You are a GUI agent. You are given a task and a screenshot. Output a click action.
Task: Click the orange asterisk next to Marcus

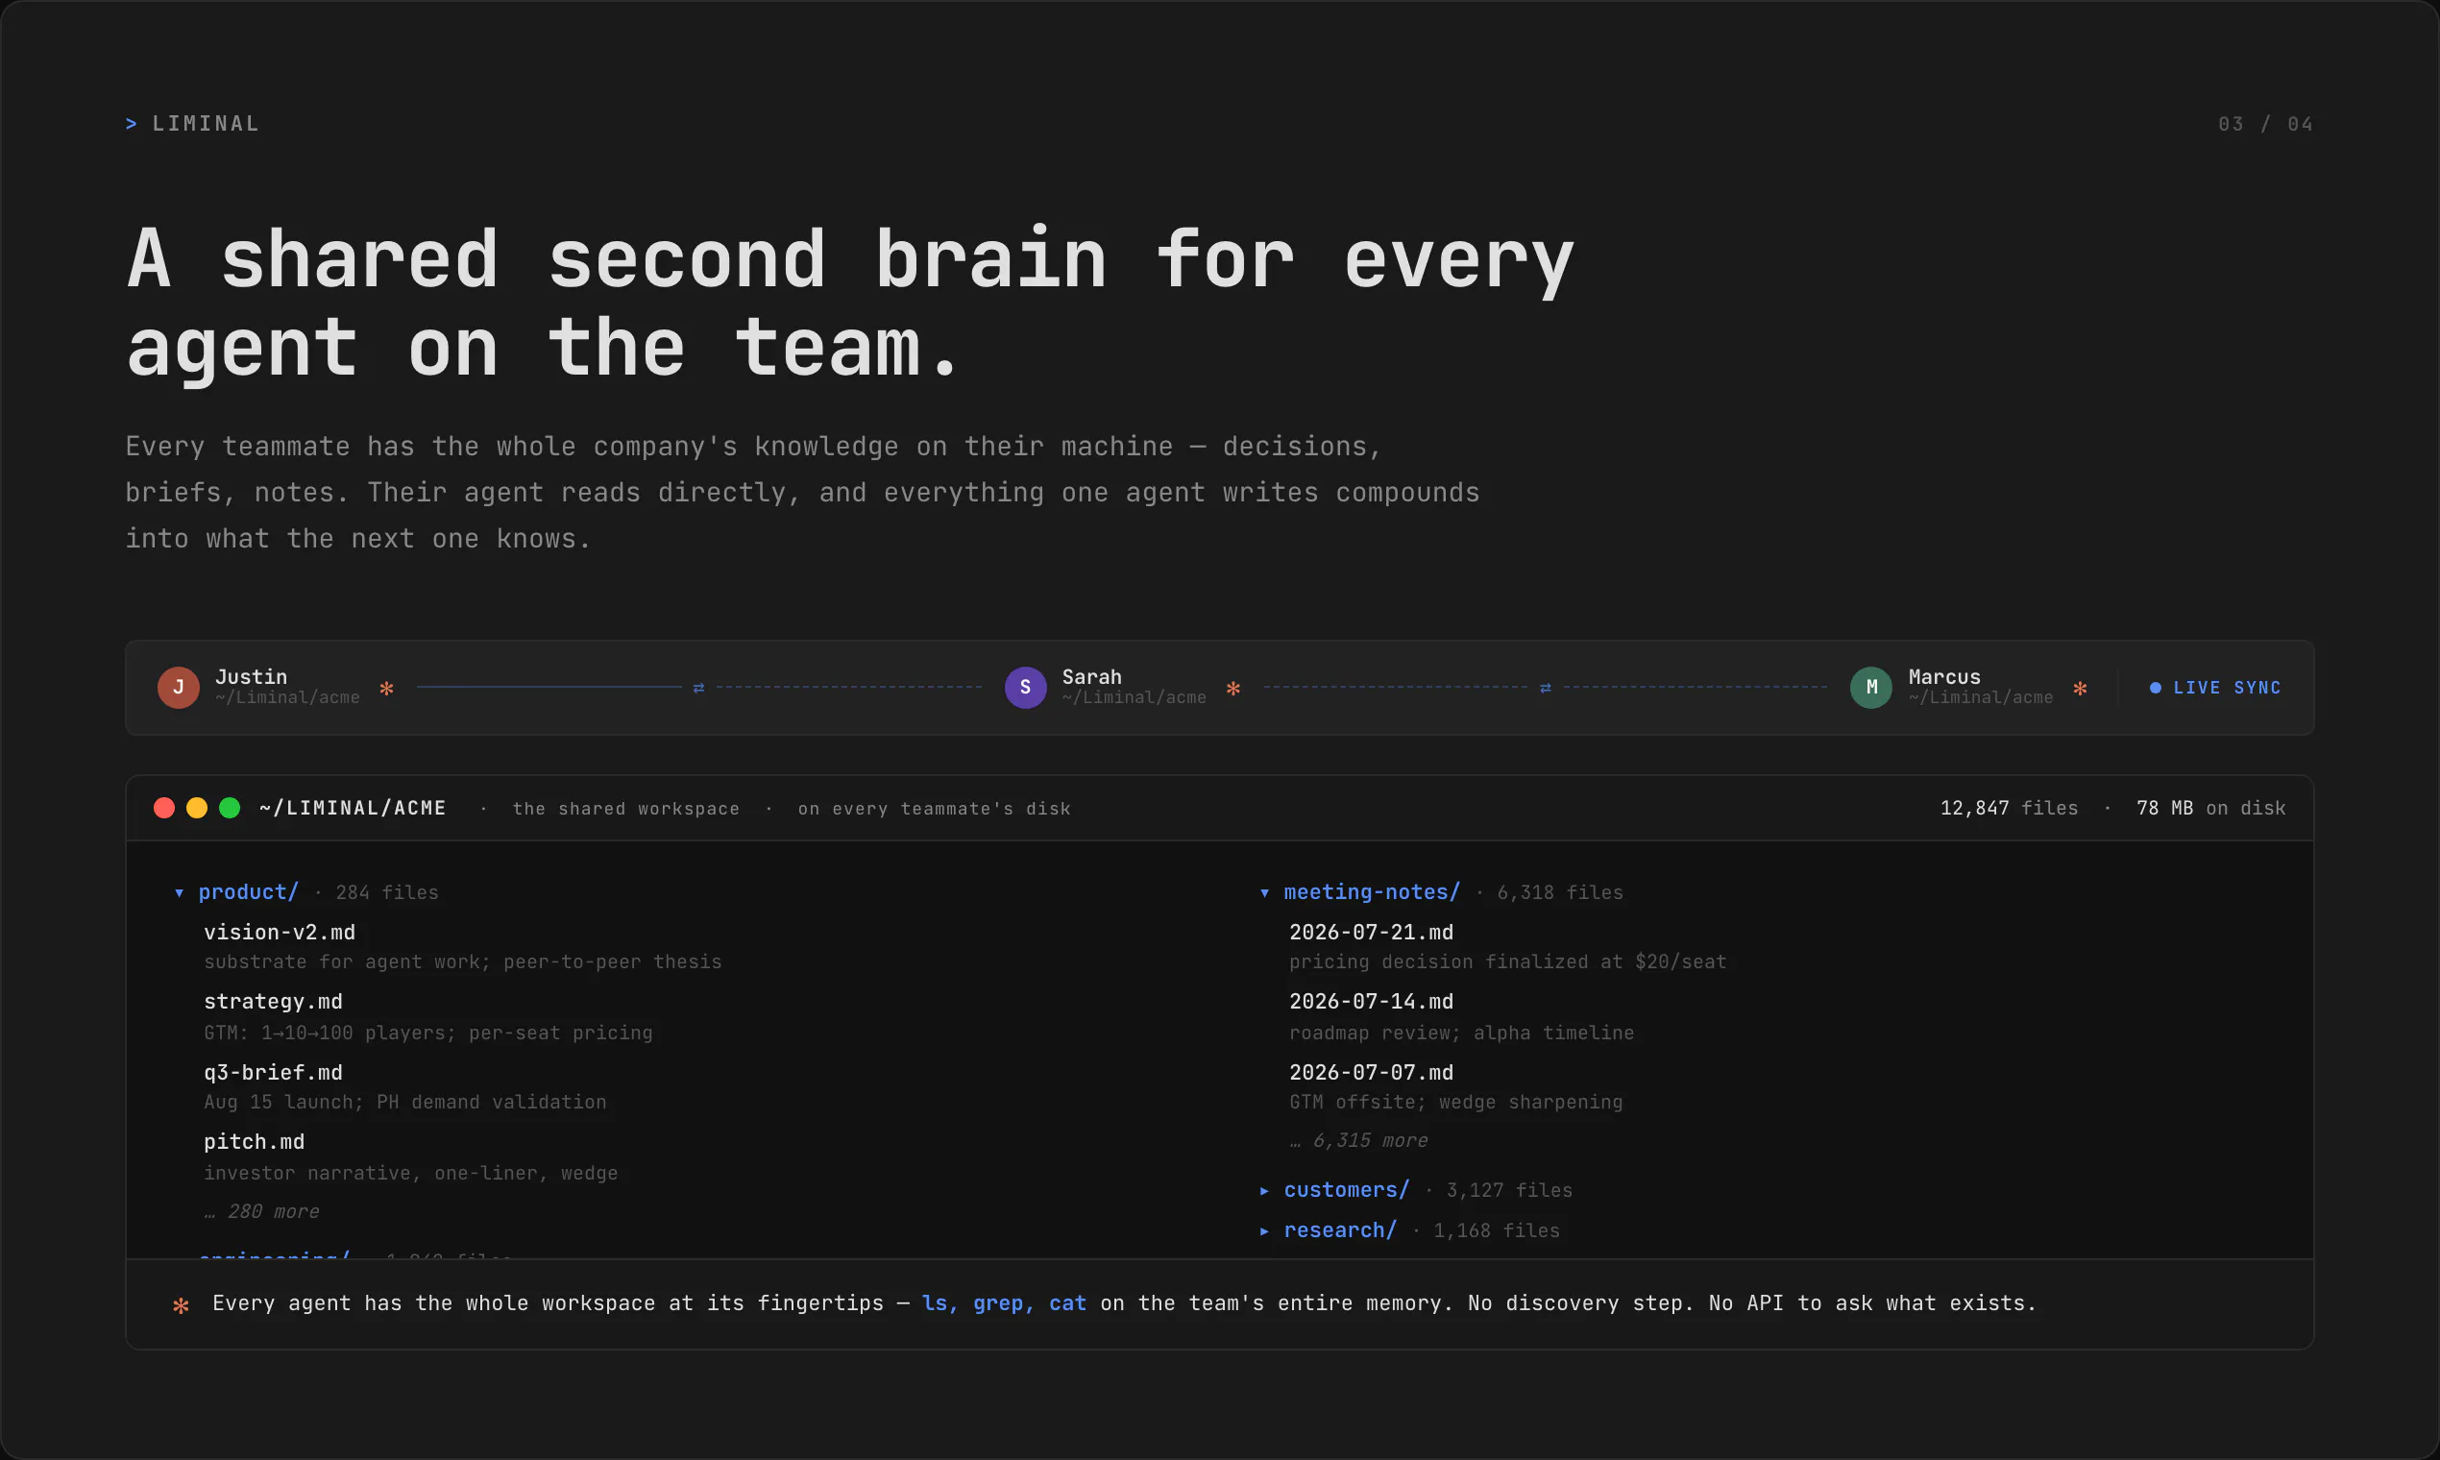coord(2080,689)
